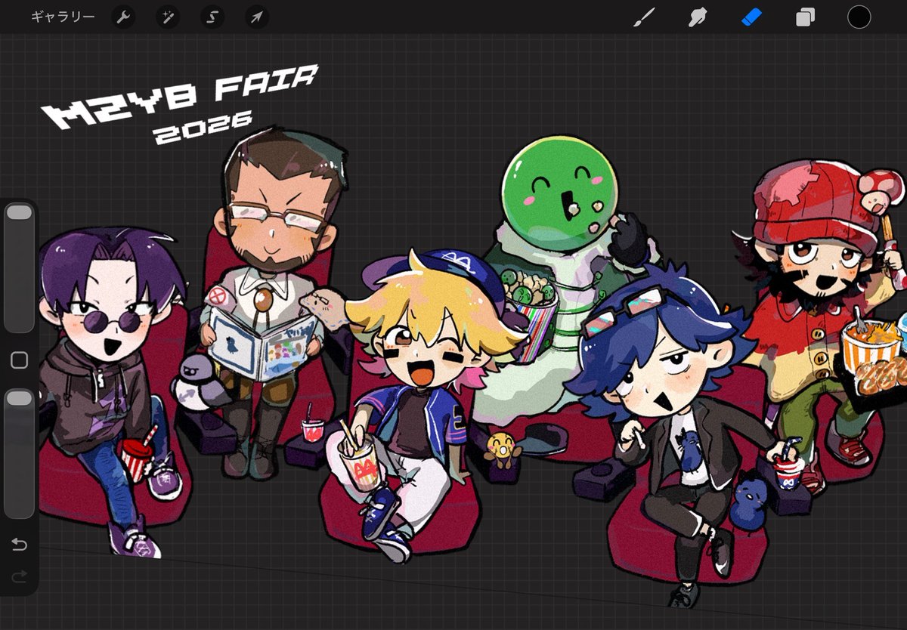The image size is (907, 630).
Task: Return to the ギャラリー gallery
Action: click(63, 17)
